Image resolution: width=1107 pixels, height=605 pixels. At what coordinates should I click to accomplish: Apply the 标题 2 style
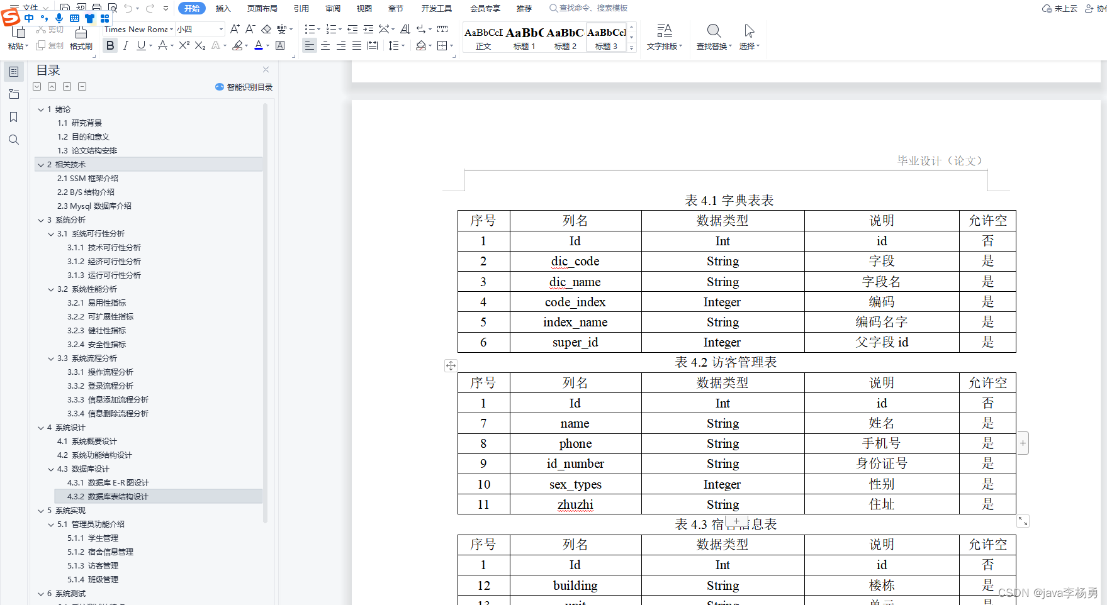coord(565,38)
